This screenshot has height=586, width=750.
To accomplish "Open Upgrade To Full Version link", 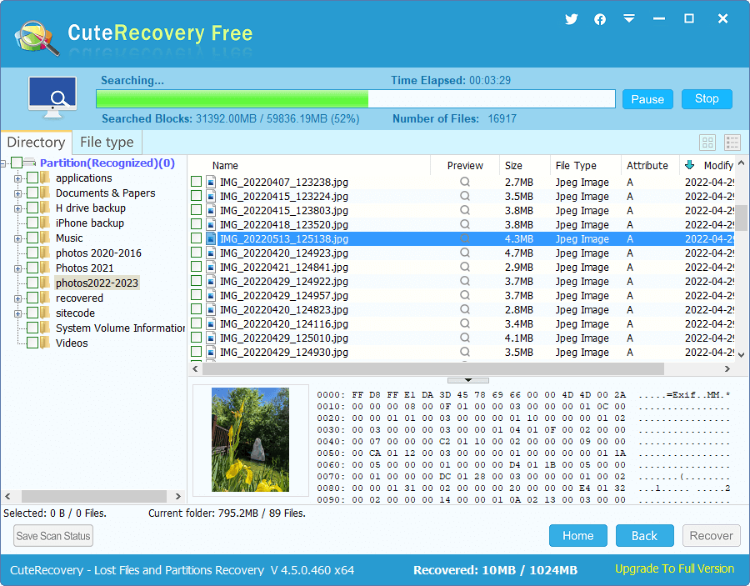I will coord(674,568).
